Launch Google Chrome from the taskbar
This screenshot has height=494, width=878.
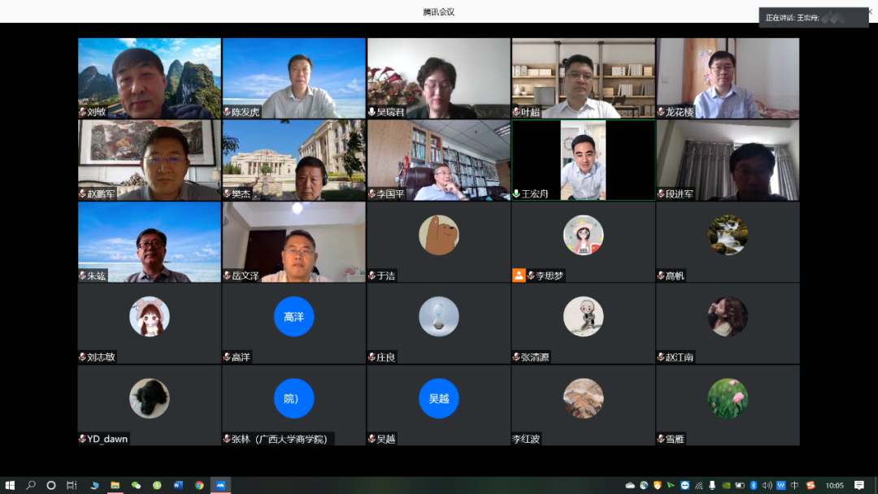(199, 485)
